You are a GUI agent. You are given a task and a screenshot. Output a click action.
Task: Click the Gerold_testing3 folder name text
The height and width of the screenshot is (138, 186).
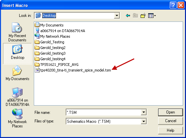(x=53, y=53)
